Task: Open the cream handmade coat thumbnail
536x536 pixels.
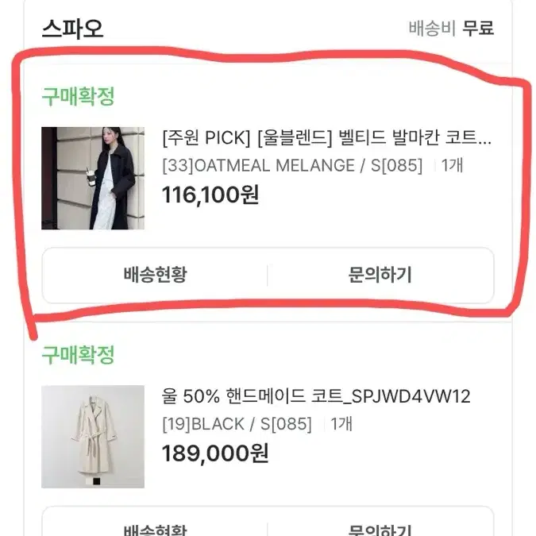Action: [93, 437]
